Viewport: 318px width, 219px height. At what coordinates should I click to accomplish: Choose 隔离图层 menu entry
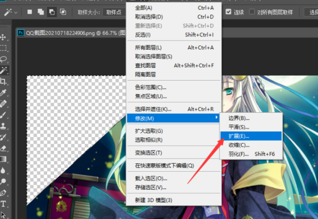[174, 74]
